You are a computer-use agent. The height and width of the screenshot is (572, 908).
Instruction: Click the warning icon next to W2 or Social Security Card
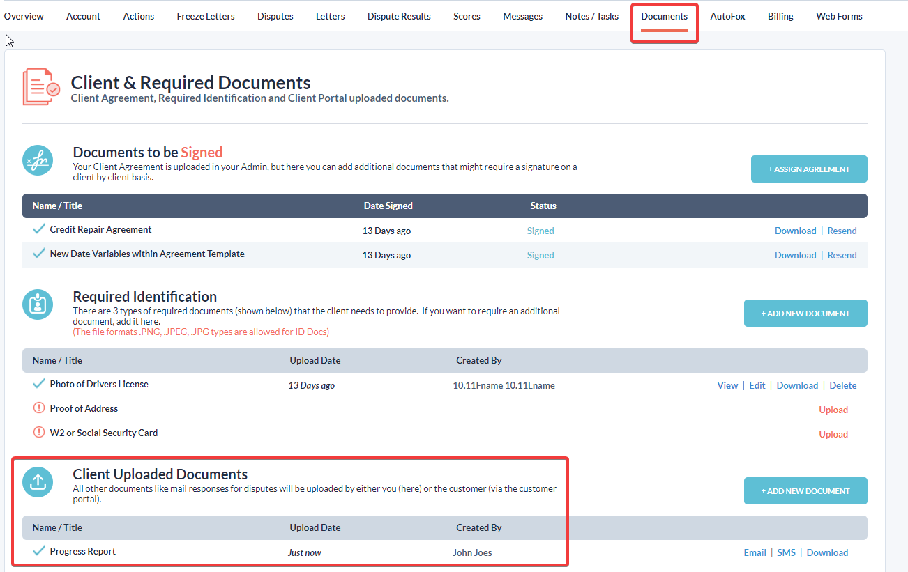point(39,433)
